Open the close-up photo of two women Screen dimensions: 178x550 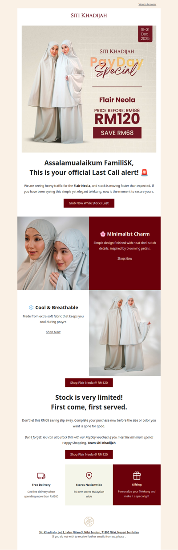(x=53, y=253)
